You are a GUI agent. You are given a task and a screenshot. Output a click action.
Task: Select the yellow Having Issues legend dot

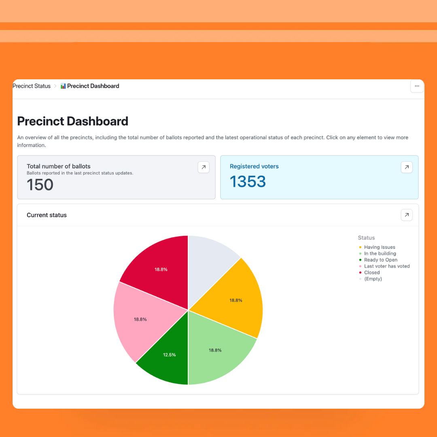(360, 247)
